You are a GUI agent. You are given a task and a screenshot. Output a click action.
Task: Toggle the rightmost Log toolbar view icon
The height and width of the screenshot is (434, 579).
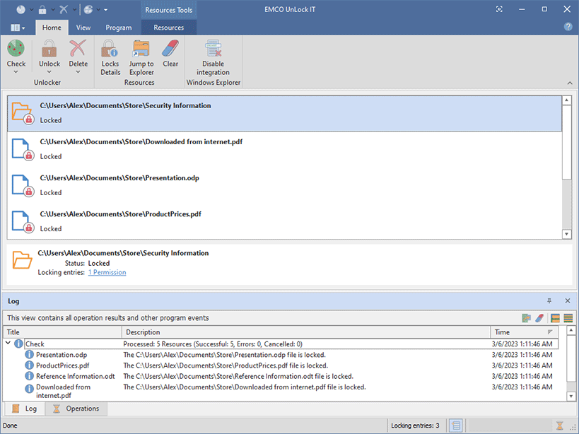(x=568, y=318)
